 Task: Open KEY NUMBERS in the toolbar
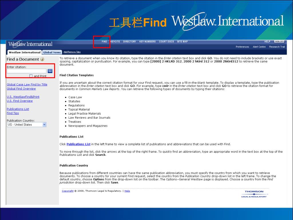click(147, 42)
